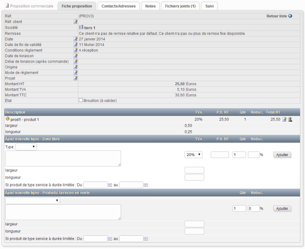Click the P.U. HT input field
This screenshot has height=249, width=305.
(x=220, y=155)
